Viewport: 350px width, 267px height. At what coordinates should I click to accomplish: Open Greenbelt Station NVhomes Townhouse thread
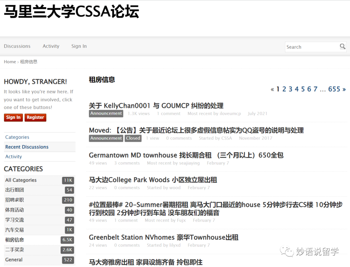click(x=164, y=237)
